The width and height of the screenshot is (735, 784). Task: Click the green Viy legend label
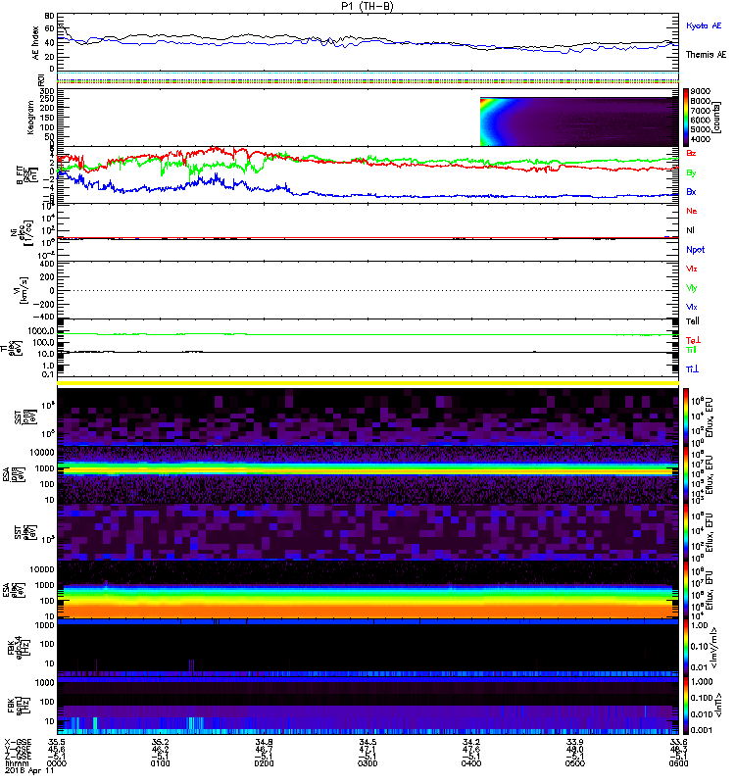click(691, 288)
